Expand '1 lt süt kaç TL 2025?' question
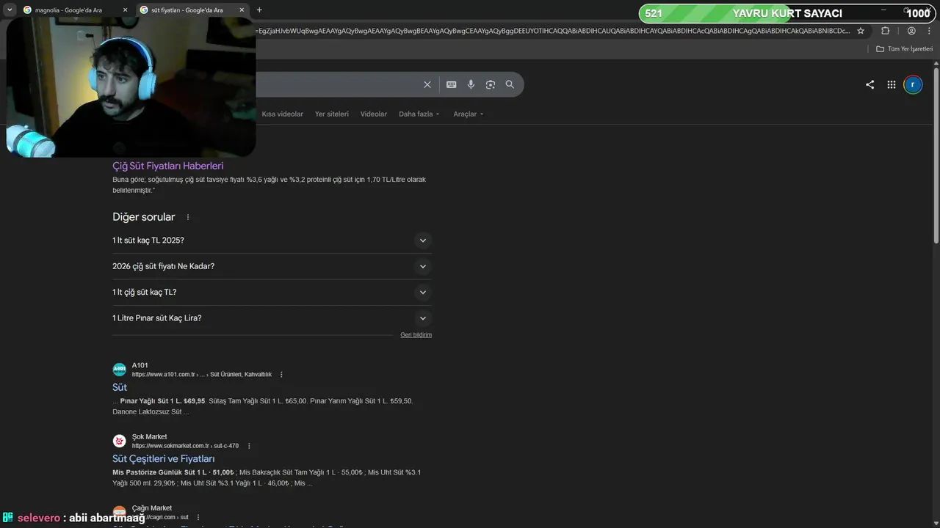Image resolution: width=940 pixels, height=528 pixels. tap(272, 241)
